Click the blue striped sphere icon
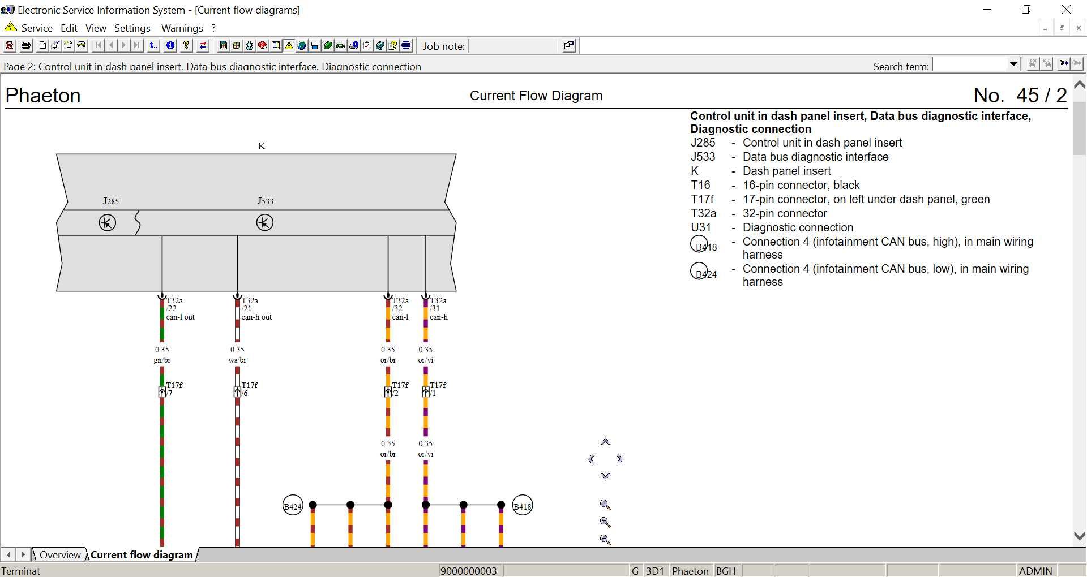 (x=406, y=45)
